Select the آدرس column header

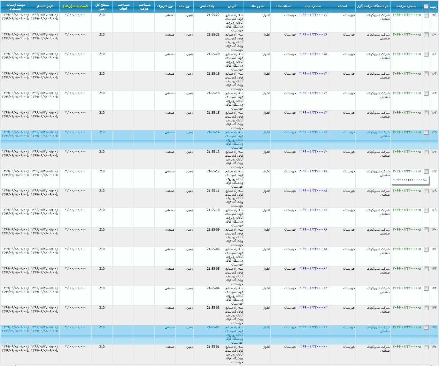(232, 6)
